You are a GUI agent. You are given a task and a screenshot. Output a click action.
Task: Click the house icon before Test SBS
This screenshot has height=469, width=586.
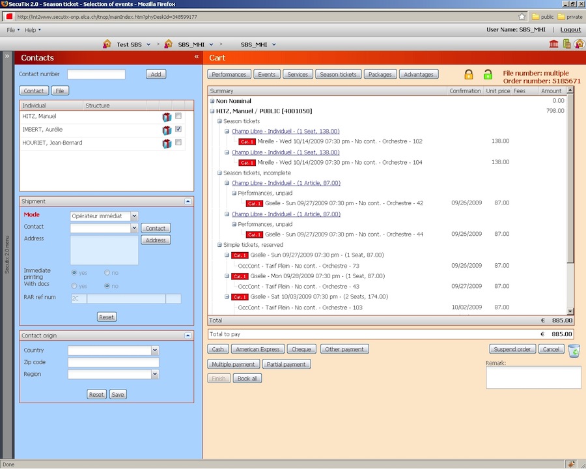107,44
